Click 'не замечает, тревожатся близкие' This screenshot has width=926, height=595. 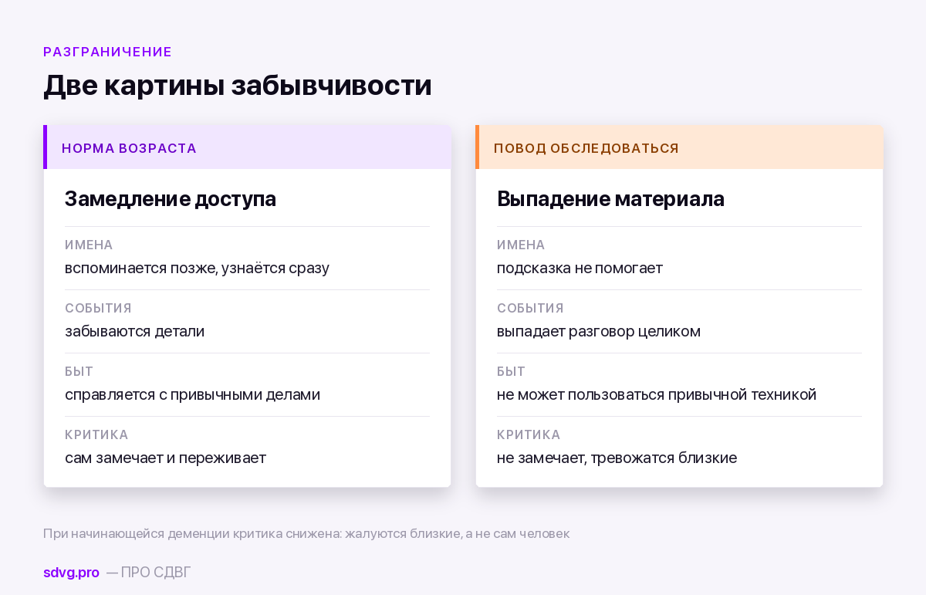point(617,458)
